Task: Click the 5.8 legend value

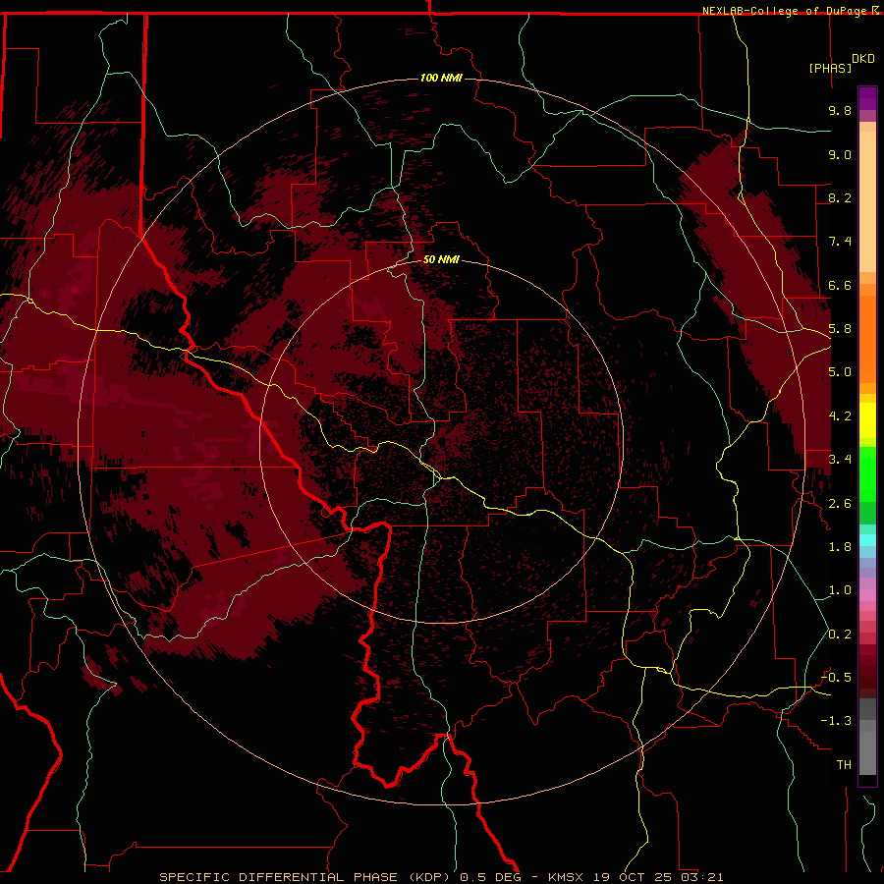Action: 840,329
